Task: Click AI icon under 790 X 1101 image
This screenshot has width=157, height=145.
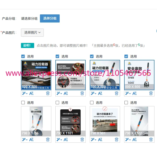Action: 66,139
